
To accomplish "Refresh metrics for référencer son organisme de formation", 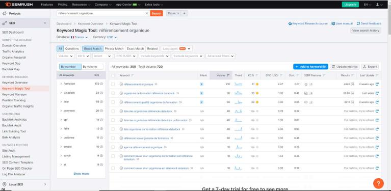I will [377, 138].
